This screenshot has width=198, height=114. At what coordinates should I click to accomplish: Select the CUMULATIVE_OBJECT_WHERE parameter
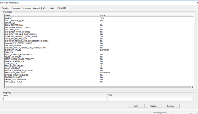coord(18,43)
